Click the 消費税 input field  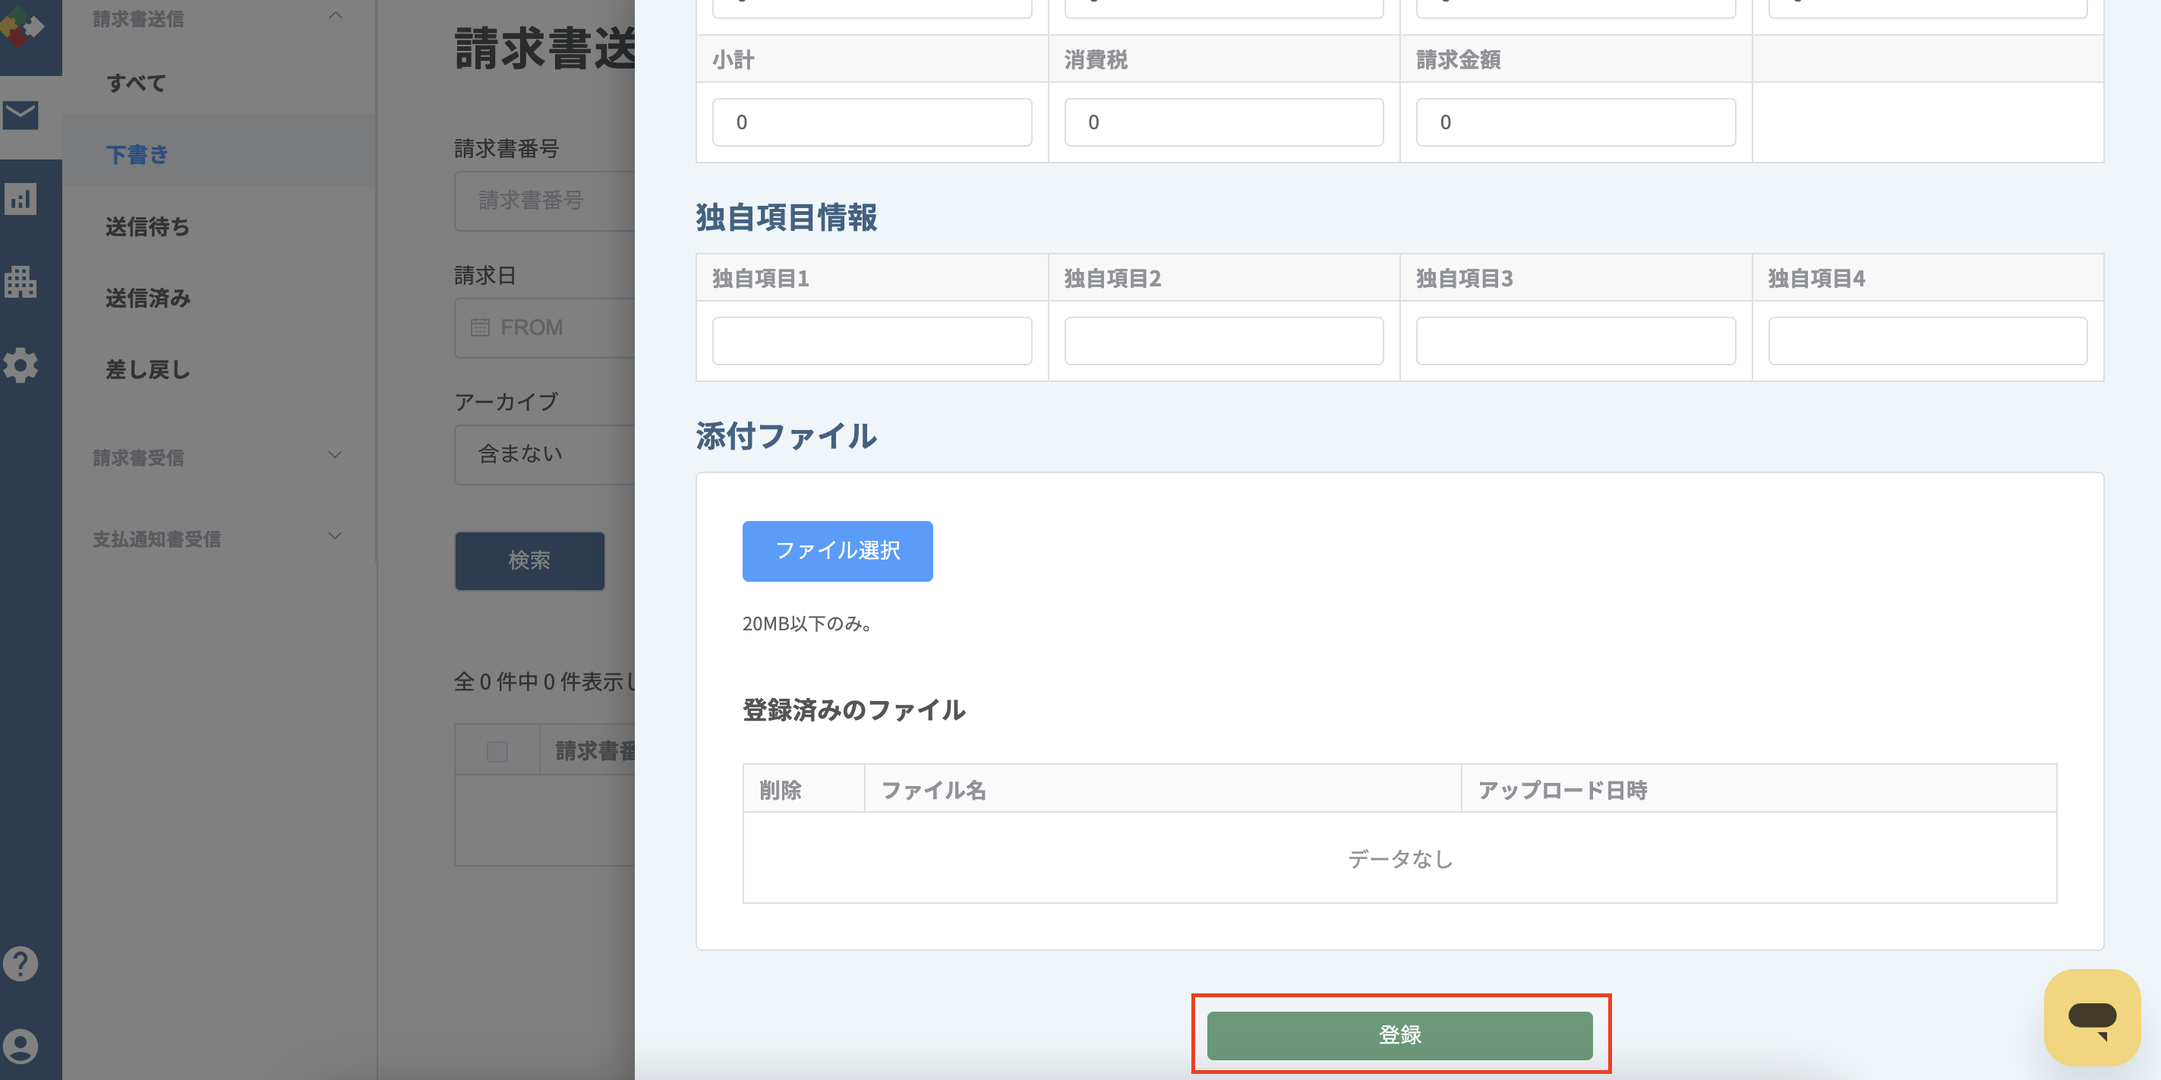[x=1223, y=122]
